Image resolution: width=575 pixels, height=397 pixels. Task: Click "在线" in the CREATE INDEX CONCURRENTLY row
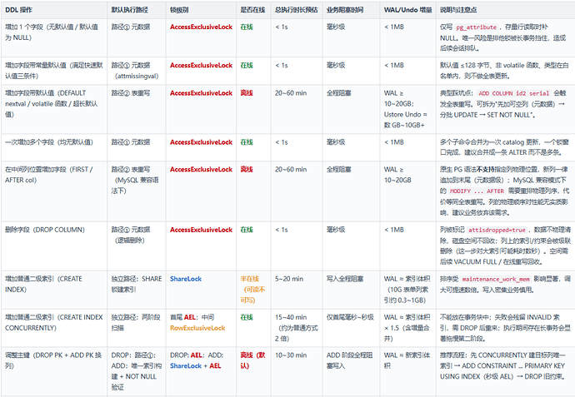click(x=247, y=318)
